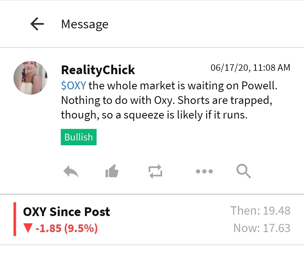
Task: Open the $OXY cashtag link
Action: coord(73,86)
